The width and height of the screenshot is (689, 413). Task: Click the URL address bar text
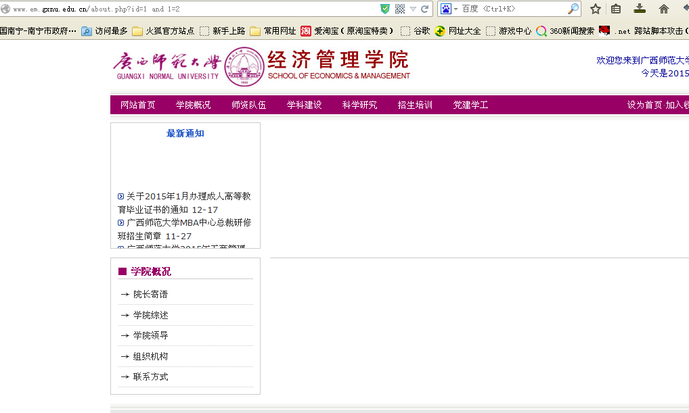(x=96, y=9)
